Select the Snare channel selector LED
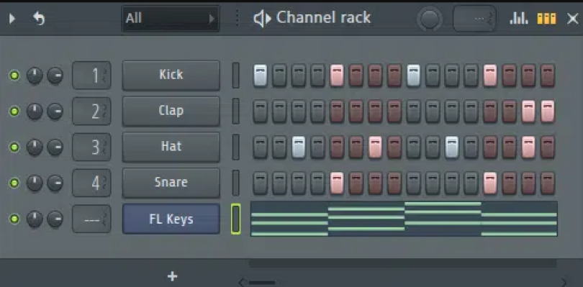583x287 pixels. 236,183
